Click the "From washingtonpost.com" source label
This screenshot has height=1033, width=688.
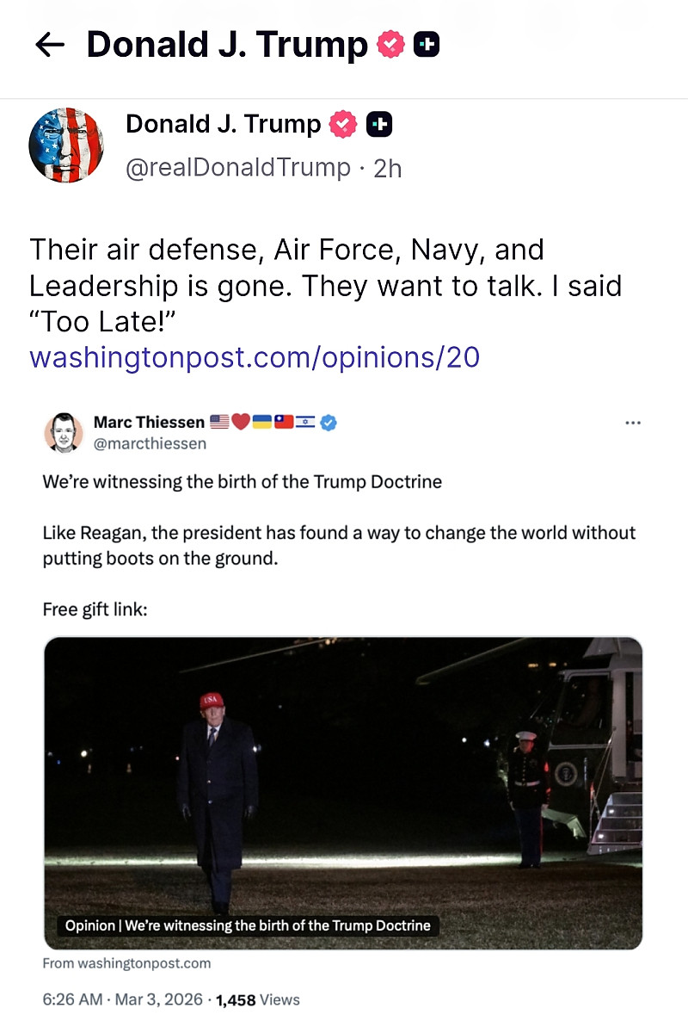126,962
